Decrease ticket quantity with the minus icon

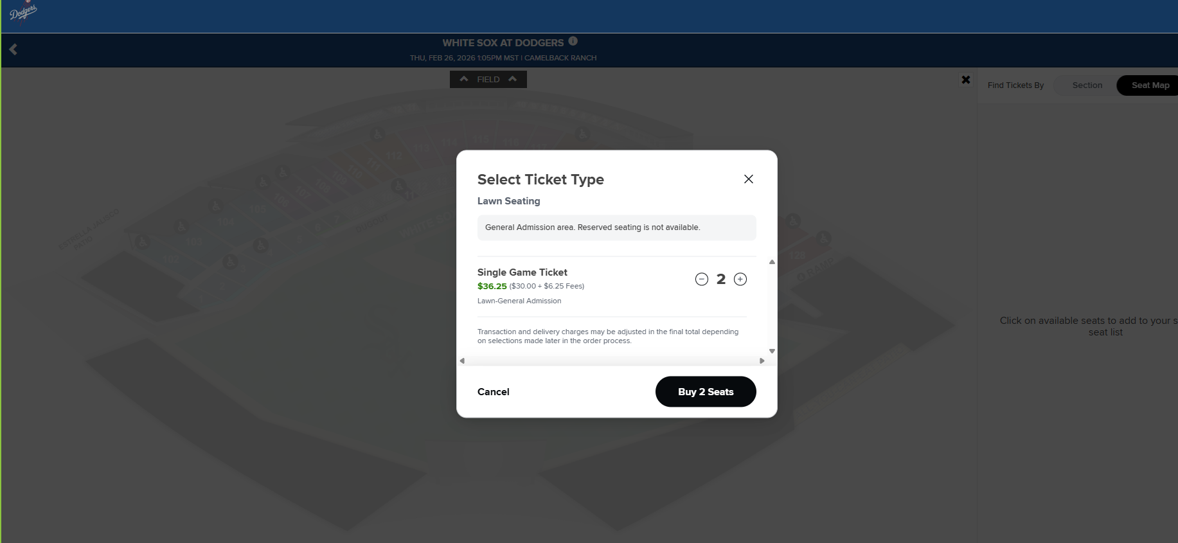point(702,279)
